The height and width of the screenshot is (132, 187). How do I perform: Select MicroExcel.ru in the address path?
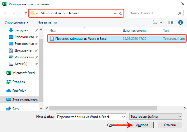point(51,13)
